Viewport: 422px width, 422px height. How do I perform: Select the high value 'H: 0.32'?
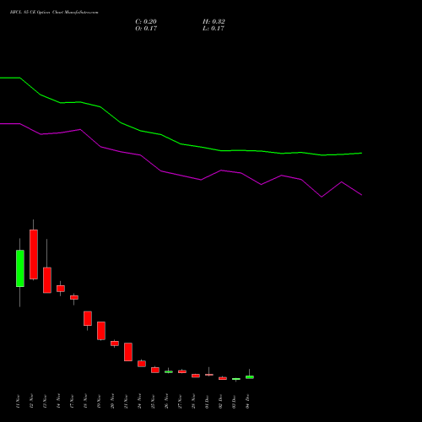(214, 22)
